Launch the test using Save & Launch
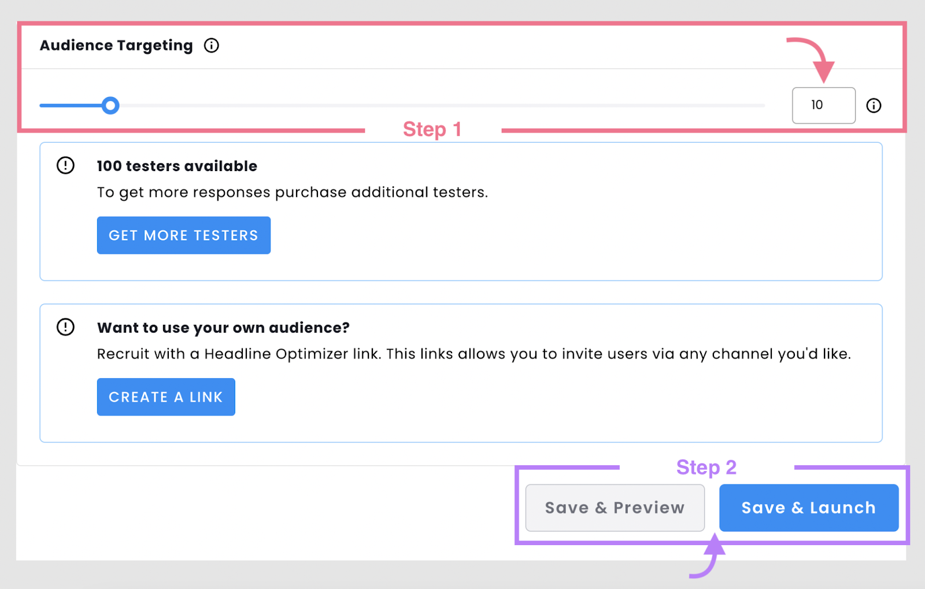The image size is (925, 589). click(x=808, y=507)
